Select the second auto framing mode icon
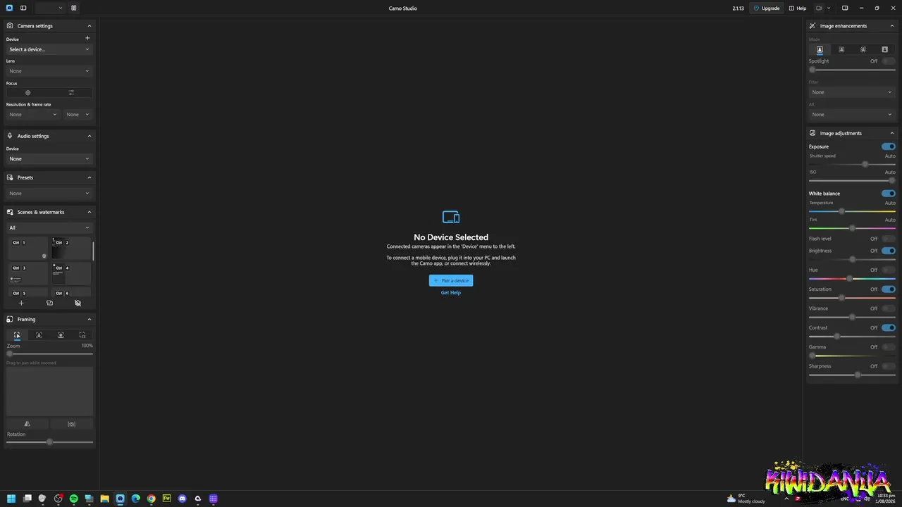 point(39,335)
